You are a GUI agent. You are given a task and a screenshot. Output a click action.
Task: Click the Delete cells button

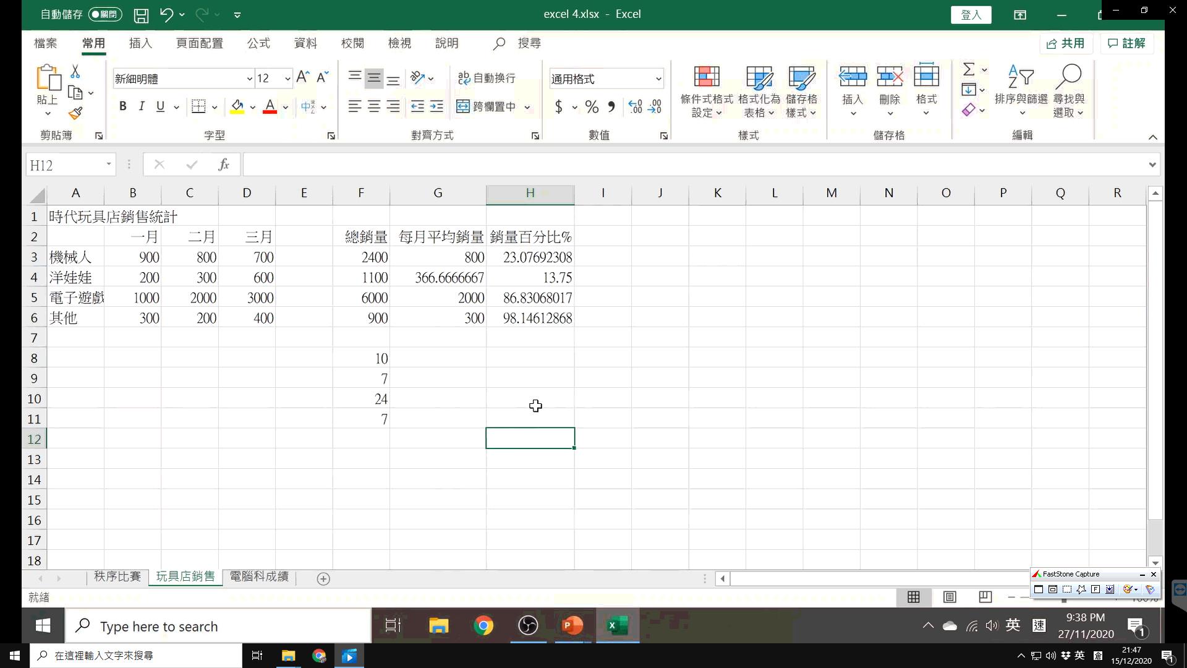890,91
